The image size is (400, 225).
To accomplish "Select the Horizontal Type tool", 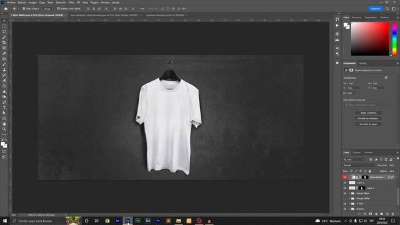I will point(4,107).
